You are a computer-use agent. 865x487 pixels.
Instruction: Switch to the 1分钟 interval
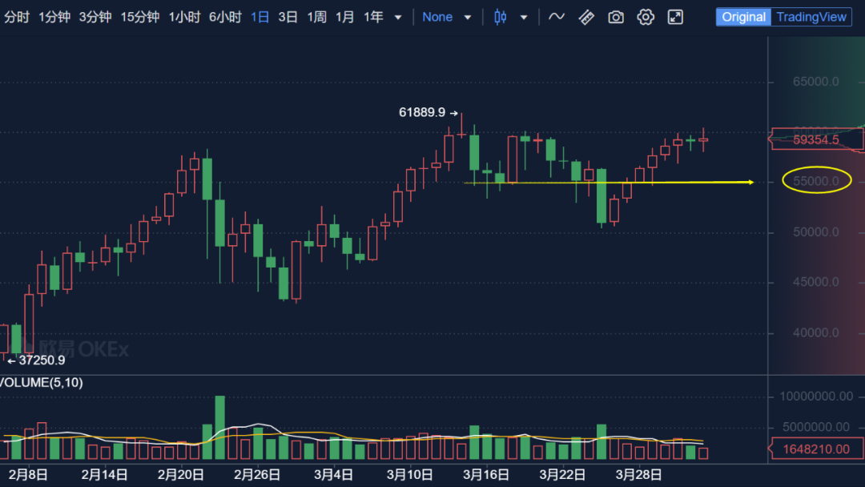[54, 17]
